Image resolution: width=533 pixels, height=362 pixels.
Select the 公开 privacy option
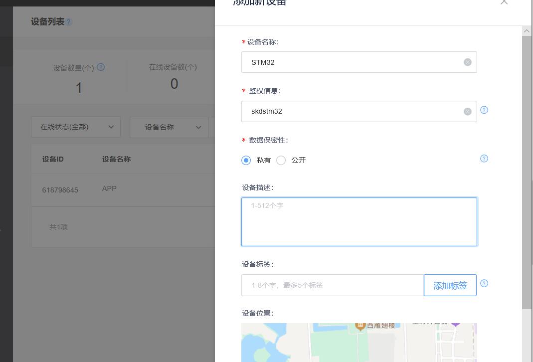coord(281,160)
